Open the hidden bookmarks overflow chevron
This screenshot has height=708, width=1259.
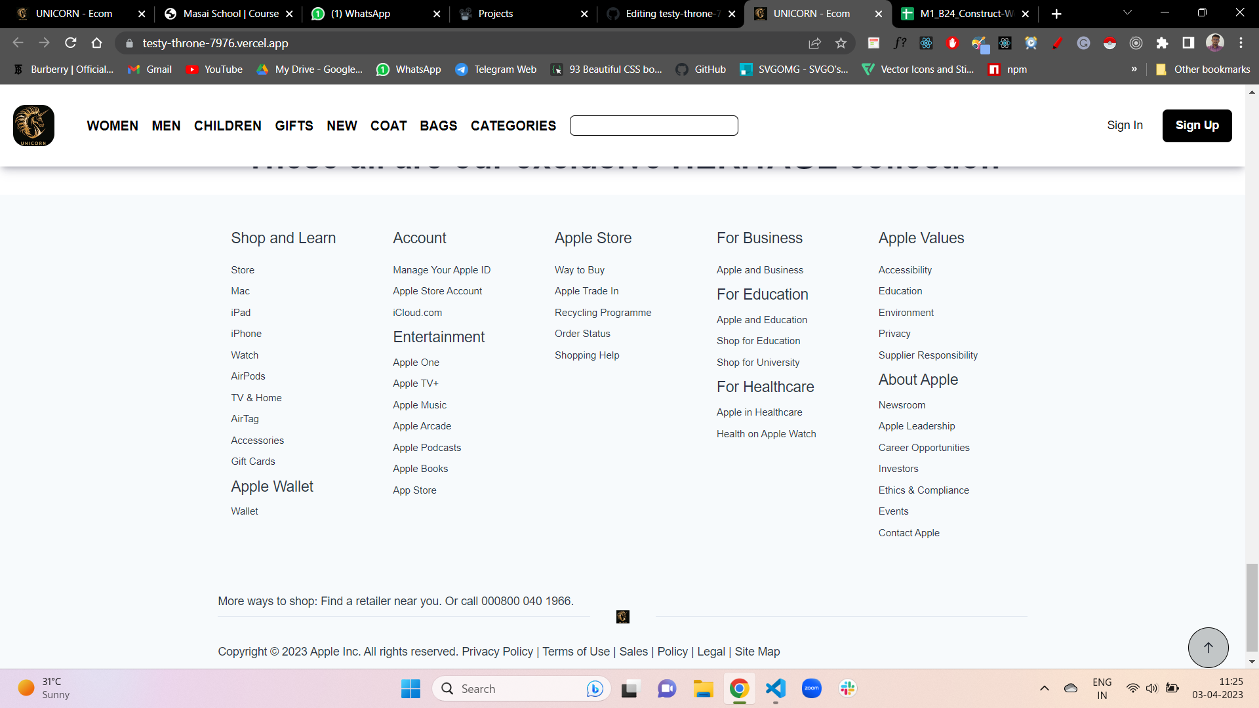coord(1134,69)
